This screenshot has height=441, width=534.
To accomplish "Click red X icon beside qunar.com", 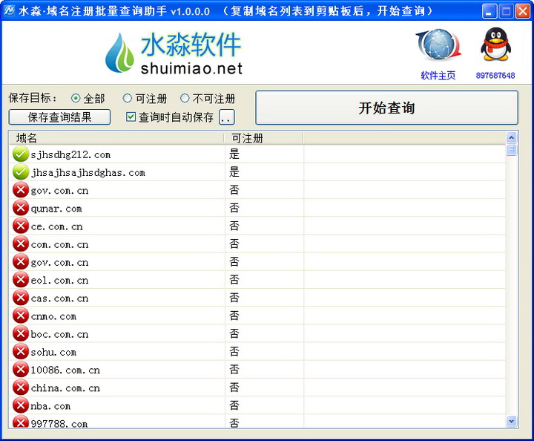I will click(21, 208).
